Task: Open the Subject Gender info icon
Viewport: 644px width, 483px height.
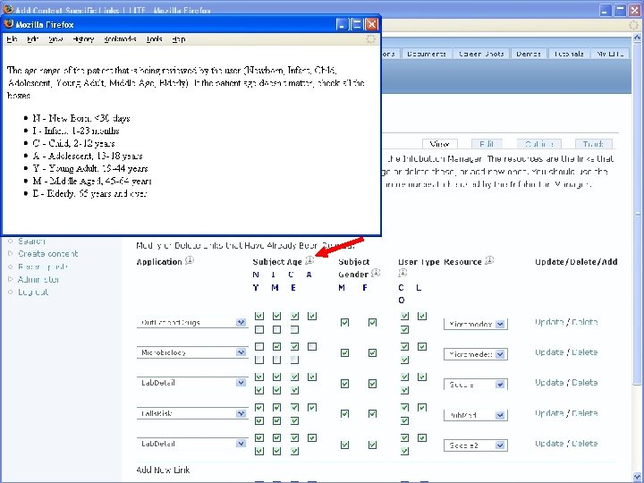Action: pyautogui.click(x=376, y=273)
